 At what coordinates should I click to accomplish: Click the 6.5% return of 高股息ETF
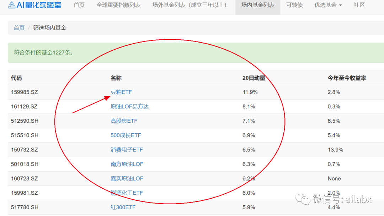point(334,121)
